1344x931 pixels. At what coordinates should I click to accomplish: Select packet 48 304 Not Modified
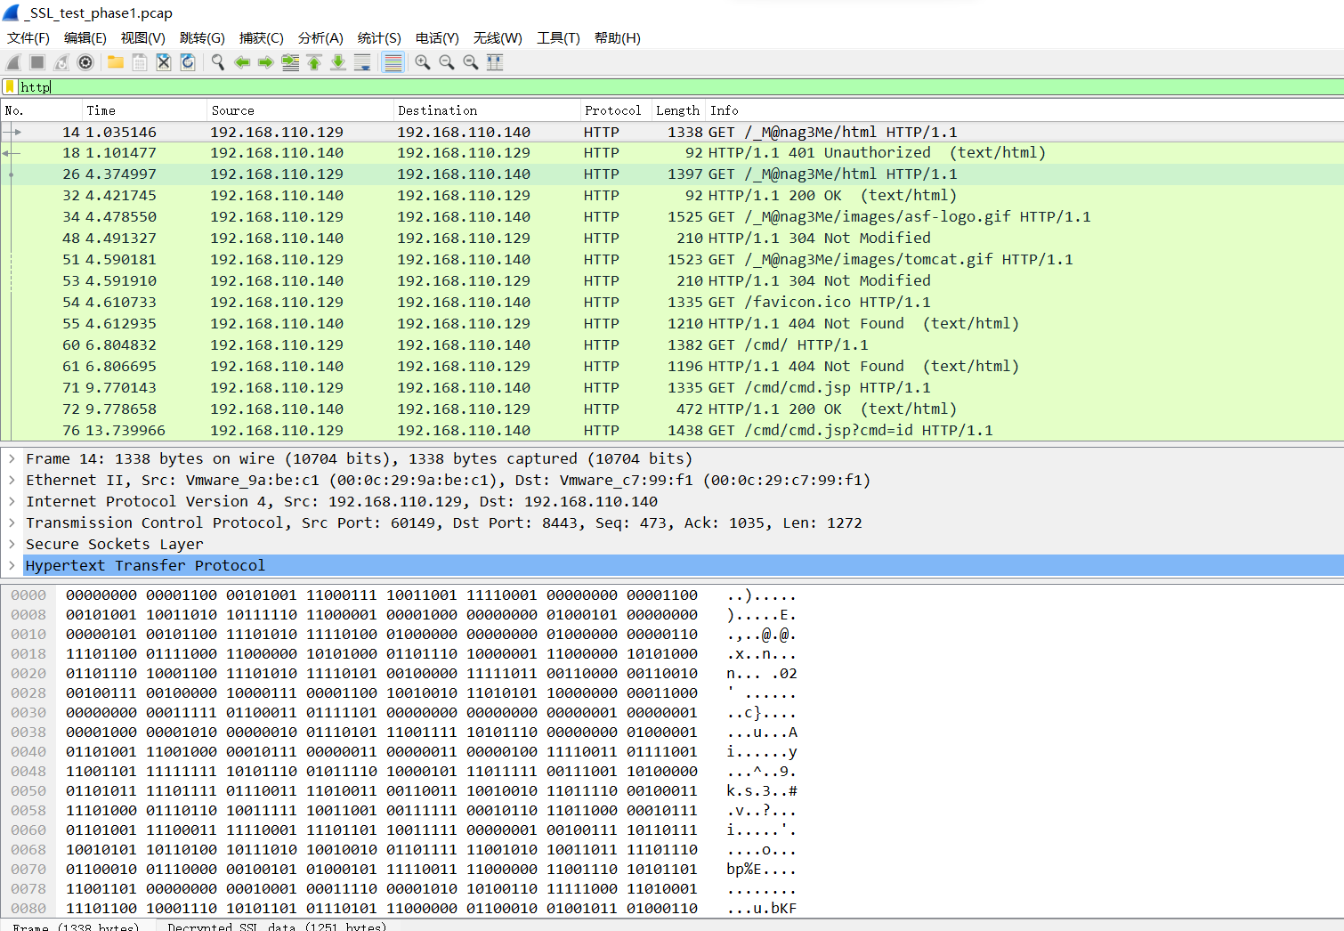(x=672, y=239)
